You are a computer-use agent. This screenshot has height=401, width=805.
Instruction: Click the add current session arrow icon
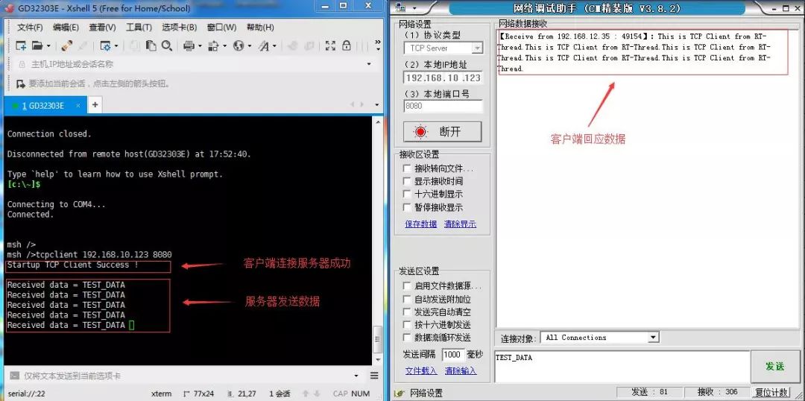(21, 83)
